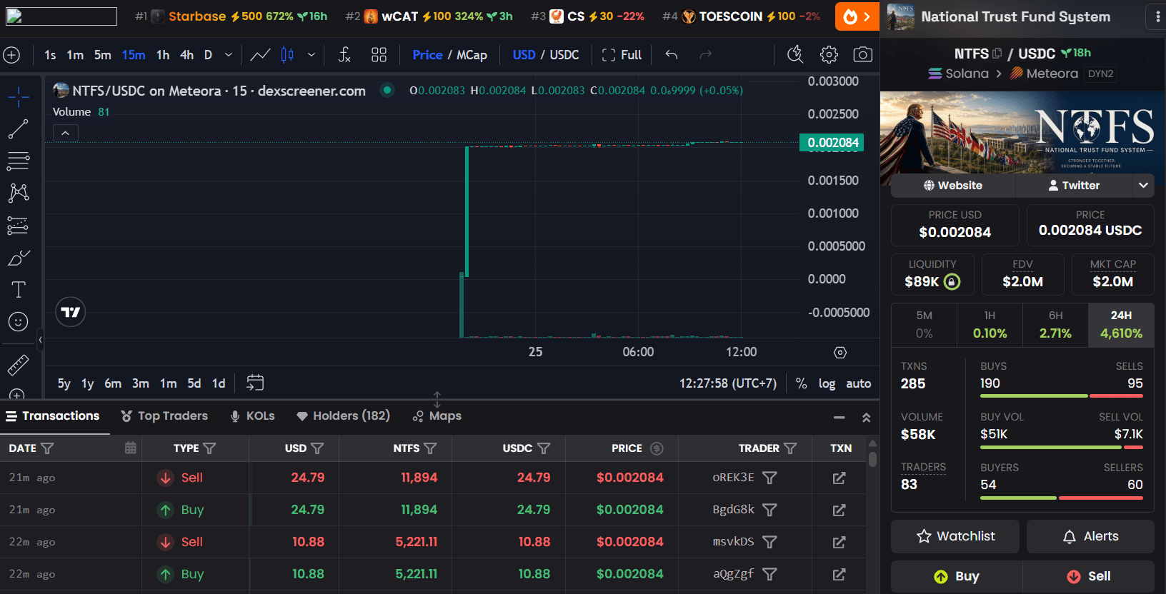Open the emoji icons tool

click(x=19, y=322)
